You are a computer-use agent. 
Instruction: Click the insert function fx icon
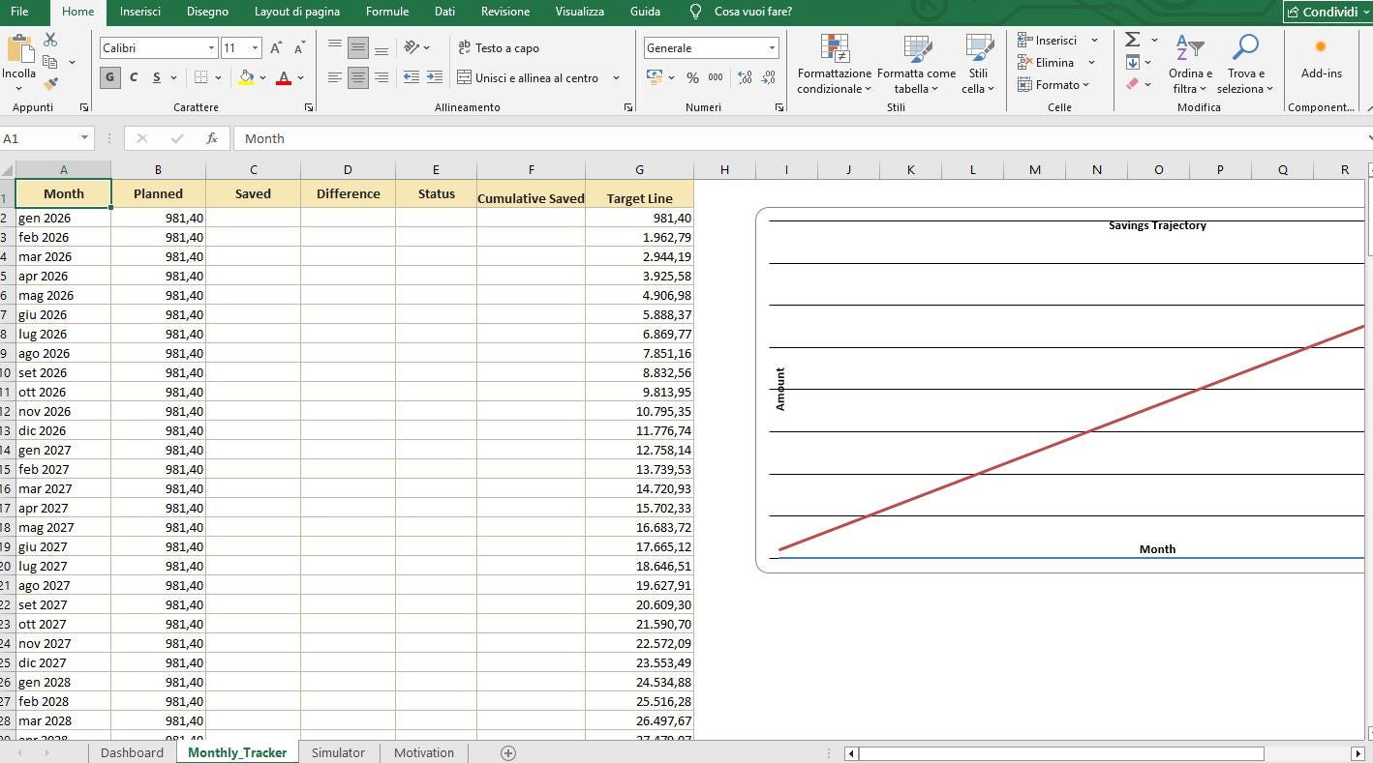tap(211, 138)
